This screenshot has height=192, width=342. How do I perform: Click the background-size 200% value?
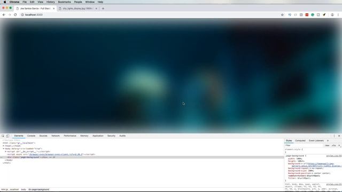(311, 171)
